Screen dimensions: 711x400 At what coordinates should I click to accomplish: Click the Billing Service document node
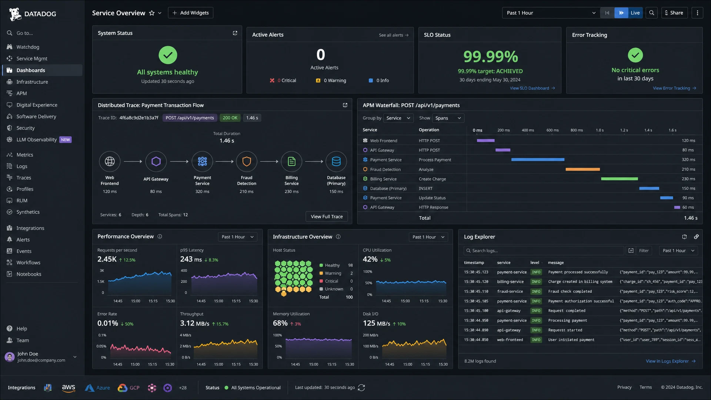[291, 161]
